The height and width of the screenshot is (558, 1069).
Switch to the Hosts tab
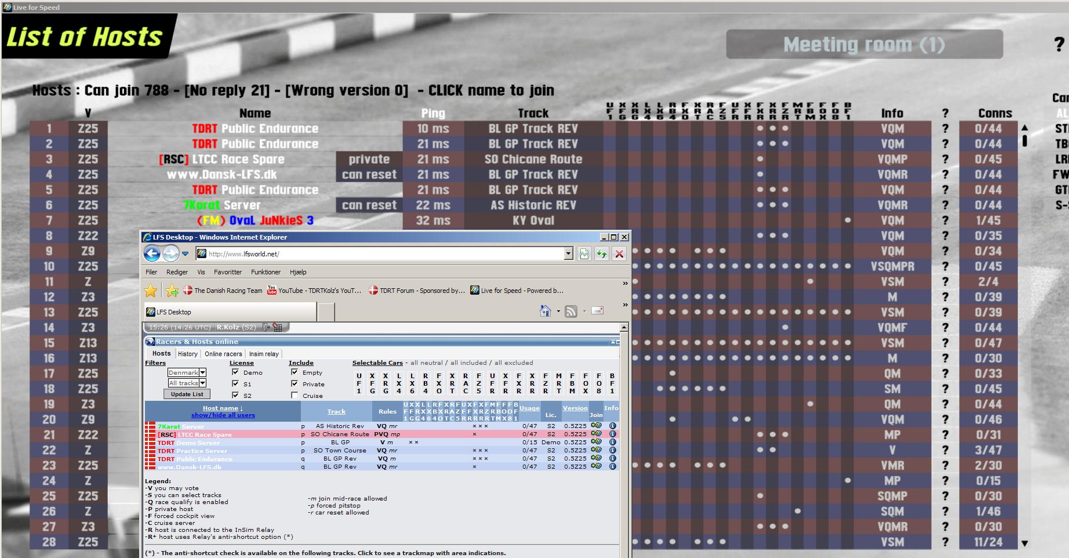pos(161,354)
